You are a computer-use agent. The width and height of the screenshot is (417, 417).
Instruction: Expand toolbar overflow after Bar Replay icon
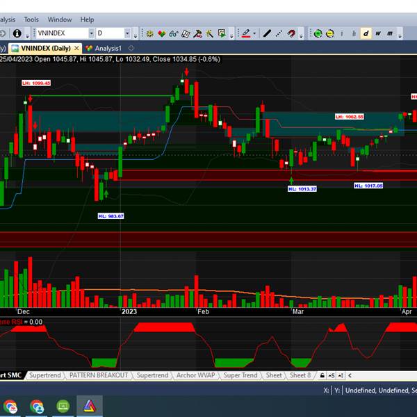pyautogui.click(x=231, y=35)
